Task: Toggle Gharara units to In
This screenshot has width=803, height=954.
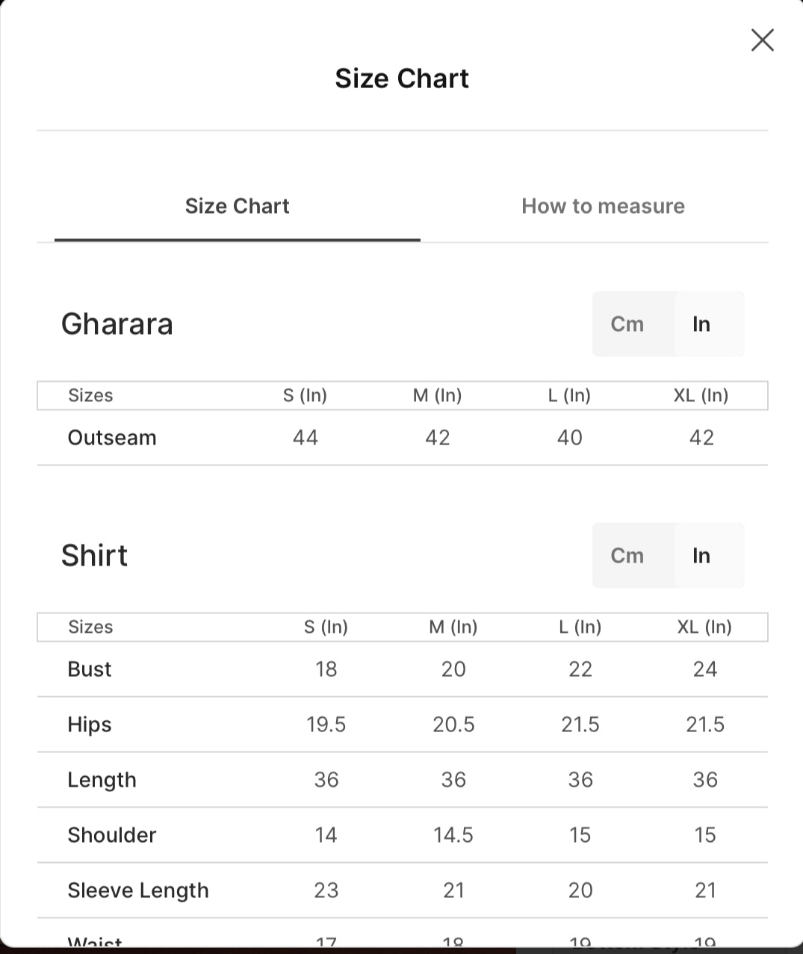Action: [701, 323]
